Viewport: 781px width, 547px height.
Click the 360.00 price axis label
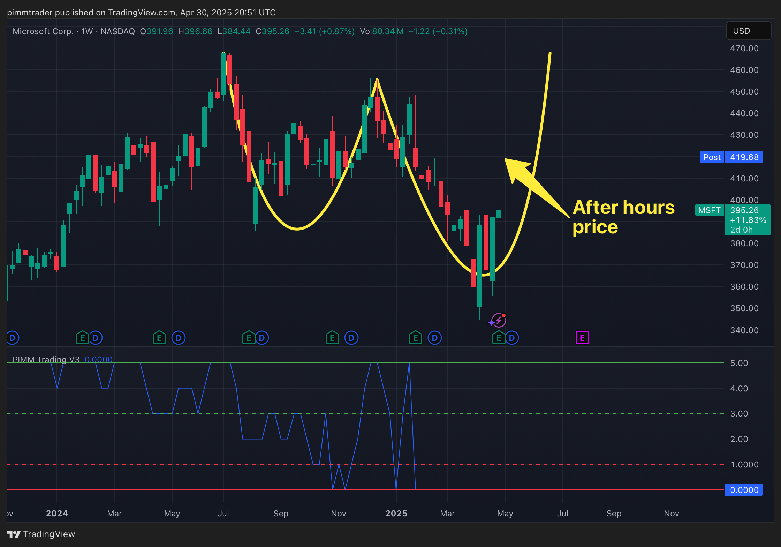click(744, 286)
